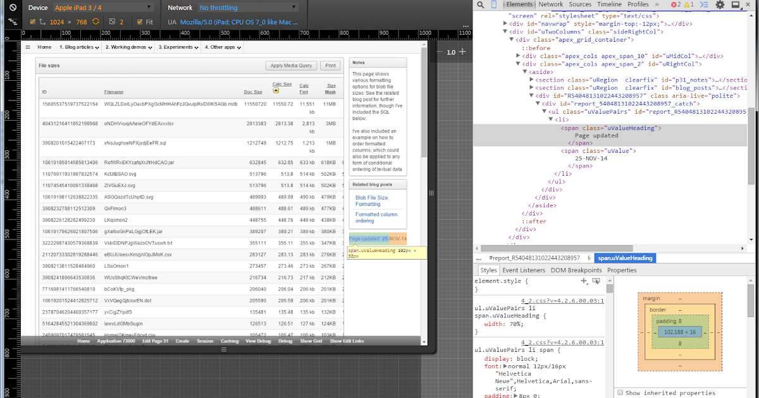Image resolution: width=759 pixels, height=398 pixels.
Task: Swap width and height with rotate icon
Action: pyautogui.click(x=95, y=21)
